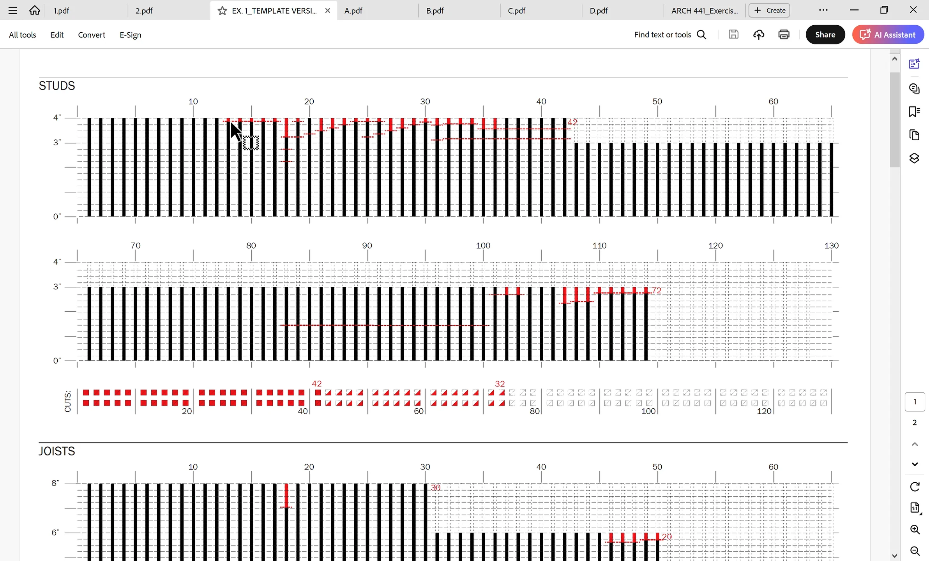The width and height of the screenshot is (929, 561).
Task: Open the All tools menu
Action: tap(23, 35)
